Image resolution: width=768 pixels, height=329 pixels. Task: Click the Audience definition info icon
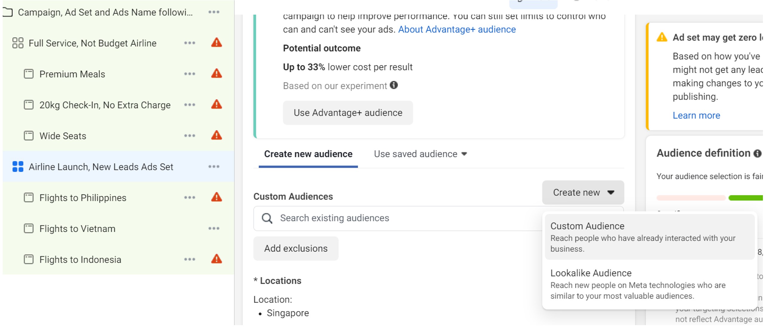tap(757, 153)
